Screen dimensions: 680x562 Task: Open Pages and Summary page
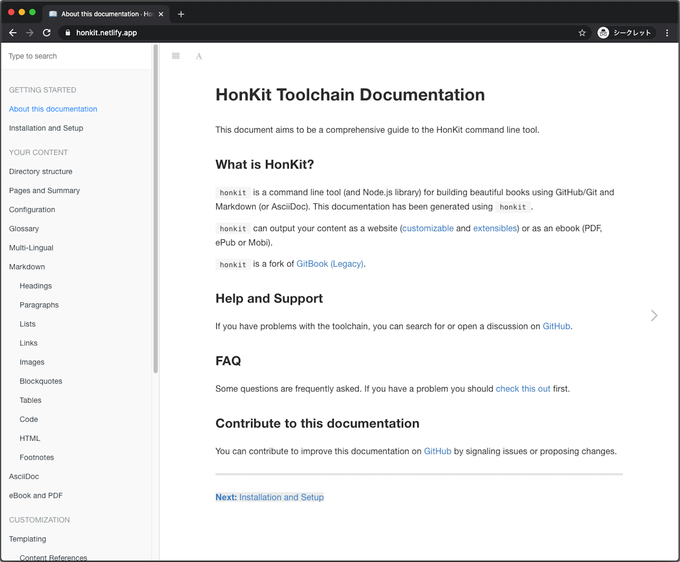(44, 191)
